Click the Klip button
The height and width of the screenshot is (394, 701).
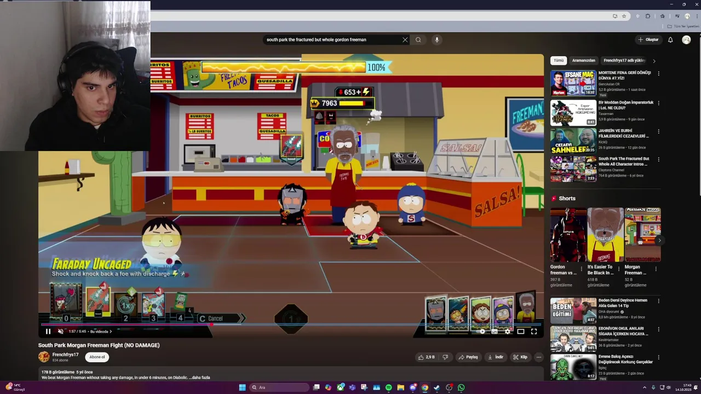coord(520,357)
